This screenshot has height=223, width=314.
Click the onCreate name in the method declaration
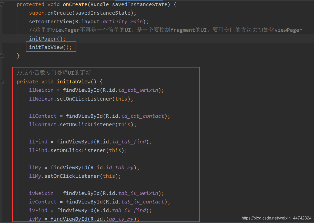click(x=75, y=4)
